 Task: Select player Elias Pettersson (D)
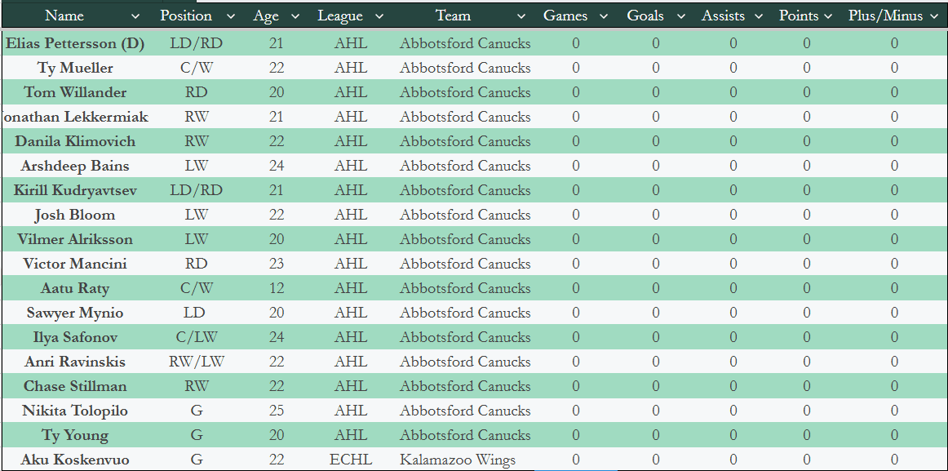(x=75, y=44)
